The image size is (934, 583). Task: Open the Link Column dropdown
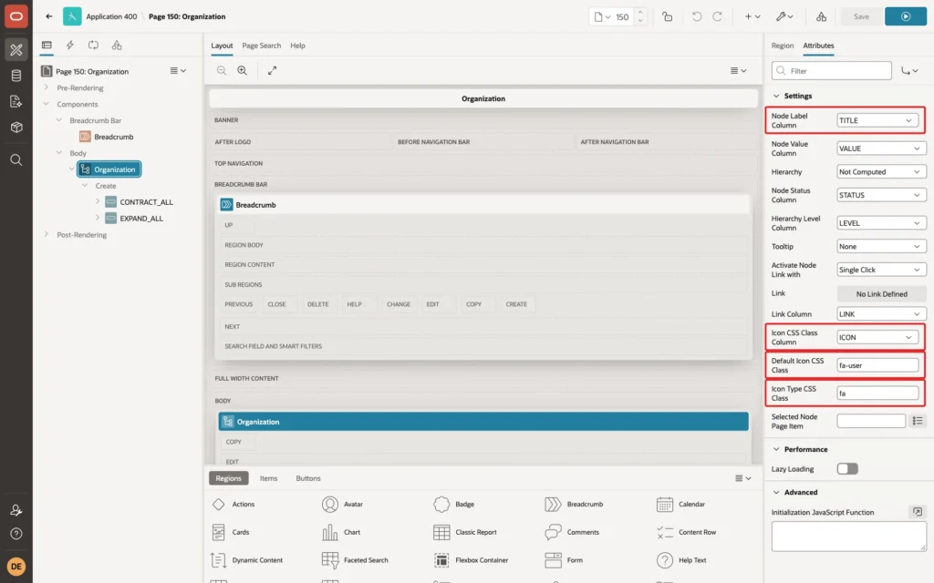(882, 314)
